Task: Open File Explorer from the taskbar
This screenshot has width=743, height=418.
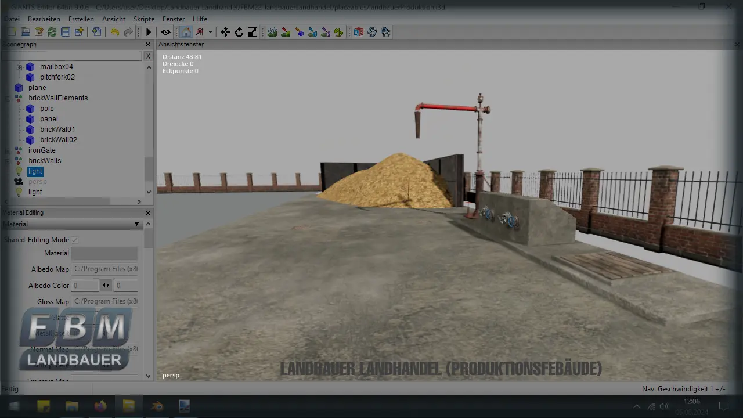Action: 71,406
